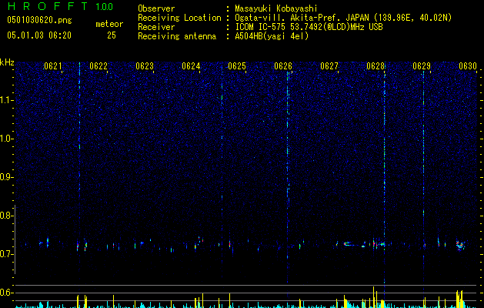Click the 0625 time marker
The image size is (484, 308).
point(237,66)
